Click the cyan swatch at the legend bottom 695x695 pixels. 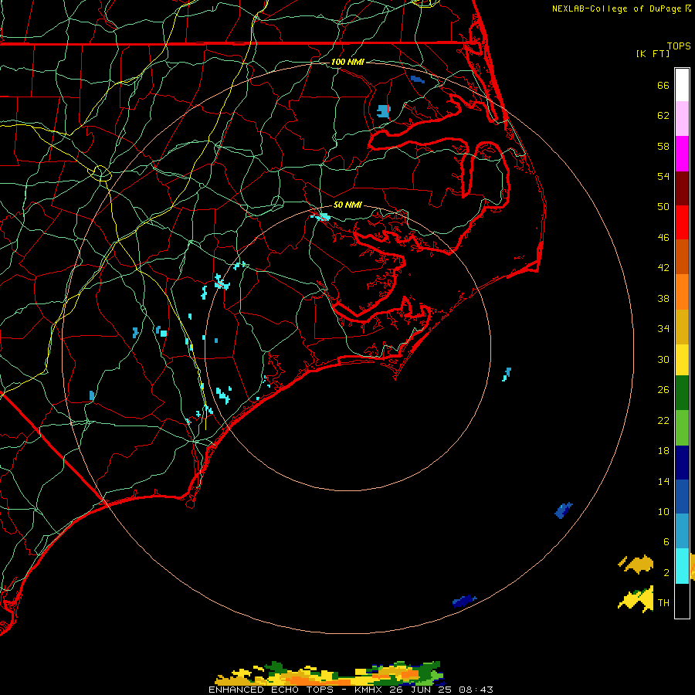682,566
